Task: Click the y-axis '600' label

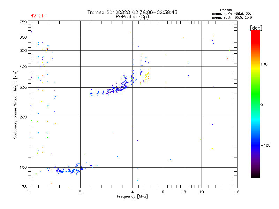Action: (23, 37)
